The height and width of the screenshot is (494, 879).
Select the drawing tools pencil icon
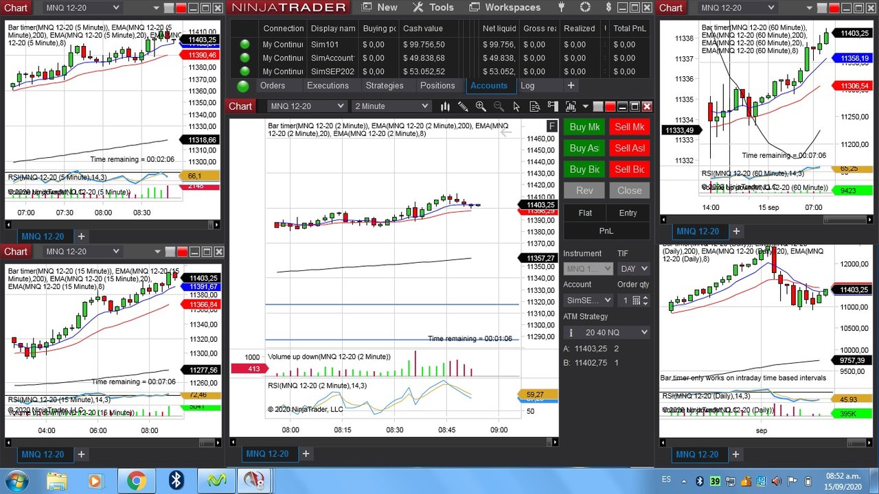click(463, 106)
